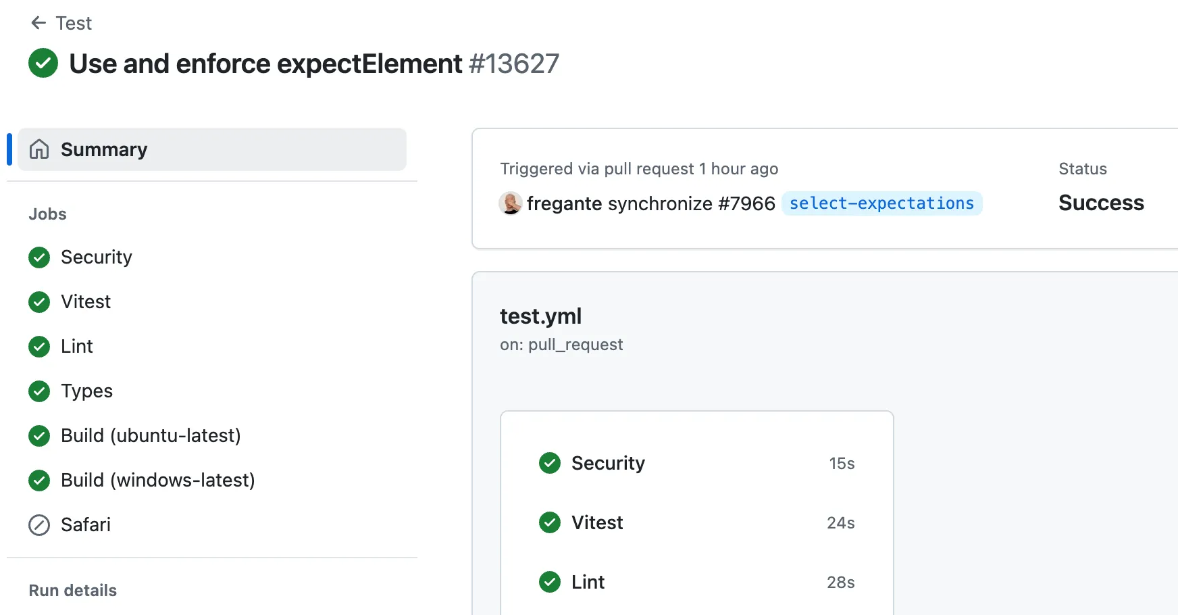Open the Vitest job in sidebar

click(x=86, y=302)
